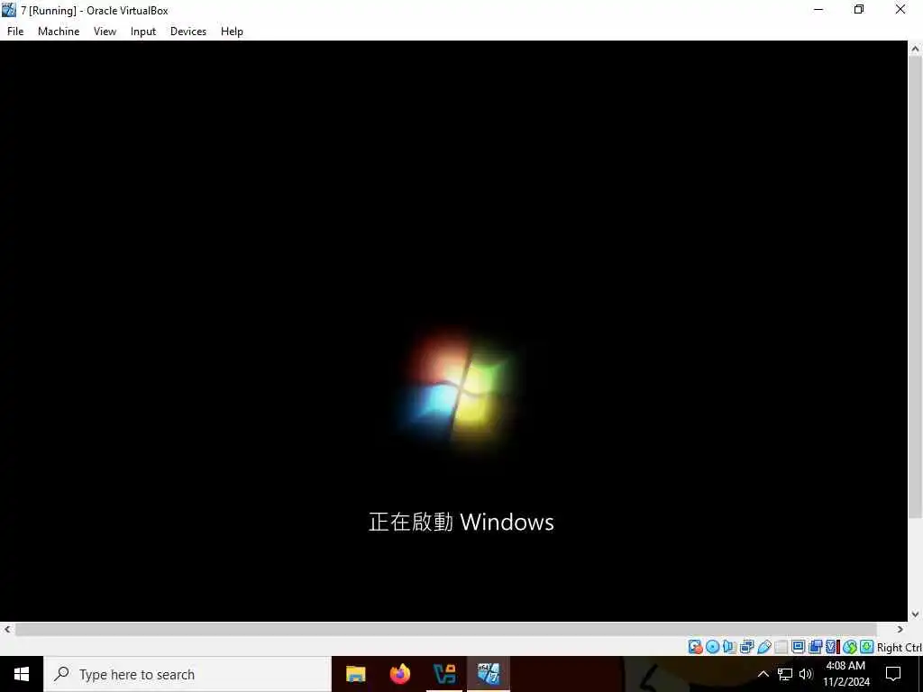Click the mouse integration status icon
The height and width of the screenshot is (692, 923).
pyautogui.click(x=851, y=647)
